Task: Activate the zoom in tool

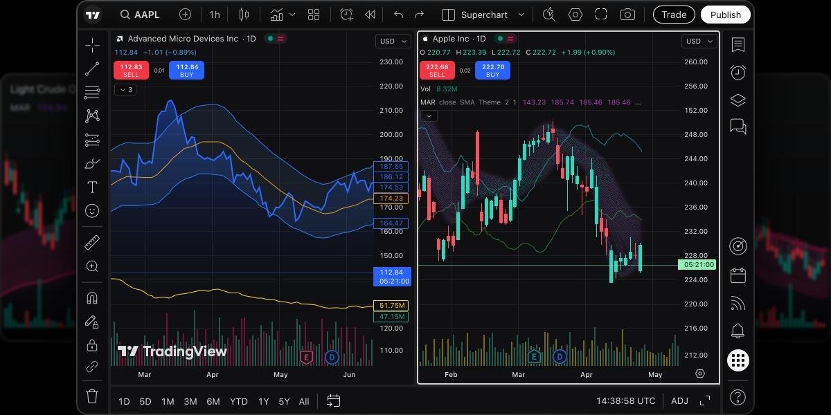Action: click(x=92, y=266)
